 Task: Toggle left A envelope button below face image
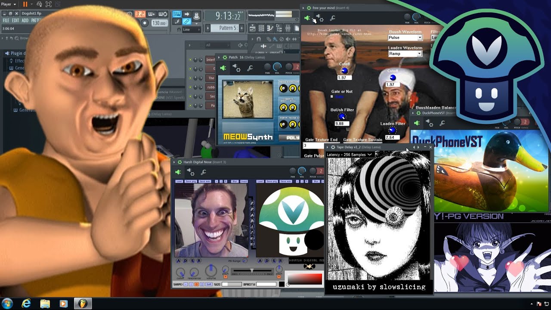[179, 260]
